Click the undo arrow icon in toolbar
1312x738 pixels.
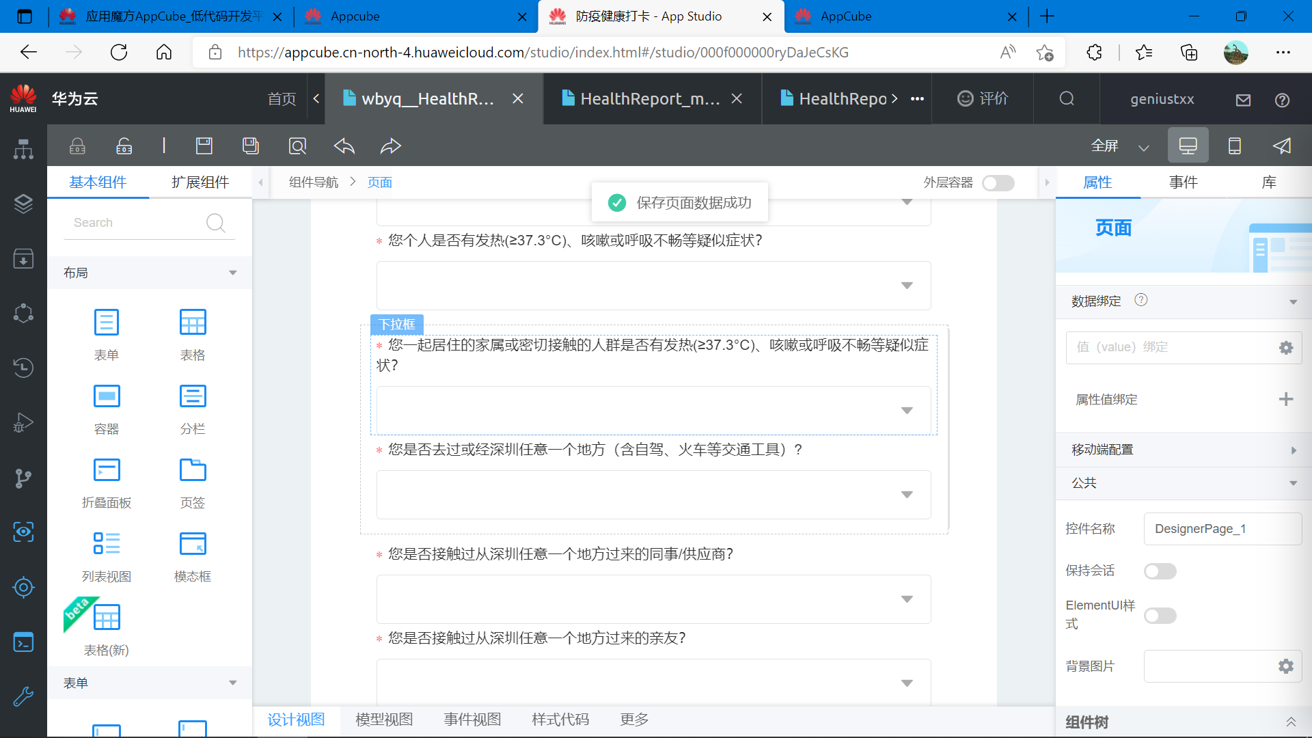pos(344,147)
